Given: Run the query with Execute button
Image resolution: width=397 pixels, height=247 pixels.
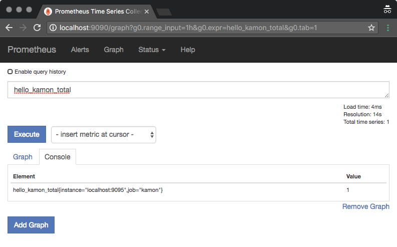Looking at the screenshot, I should pos(27,134).
